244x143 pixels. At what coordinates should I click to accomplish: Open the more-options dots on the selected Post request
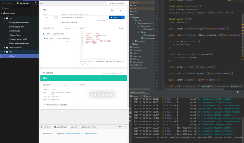(x=36, y=56)
